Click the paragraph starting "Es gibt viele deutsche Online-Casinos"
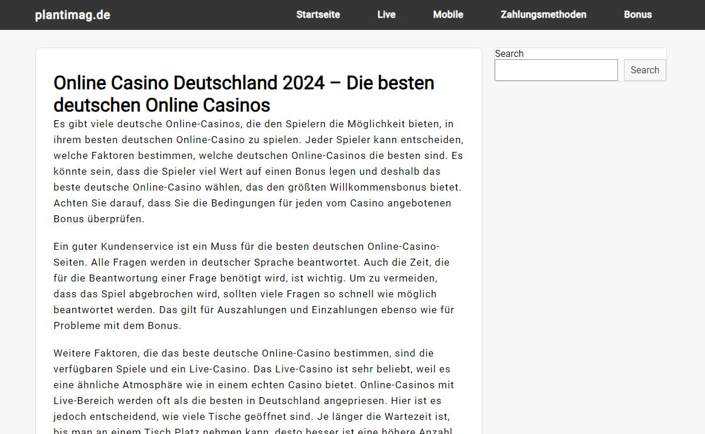 coord(258,171)
